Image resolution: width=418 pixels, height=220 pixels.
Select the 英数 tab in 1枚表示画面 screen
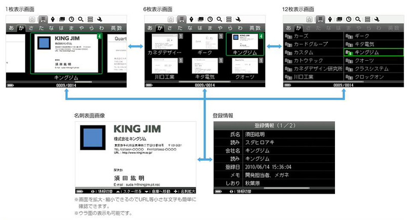click(116, 28)
